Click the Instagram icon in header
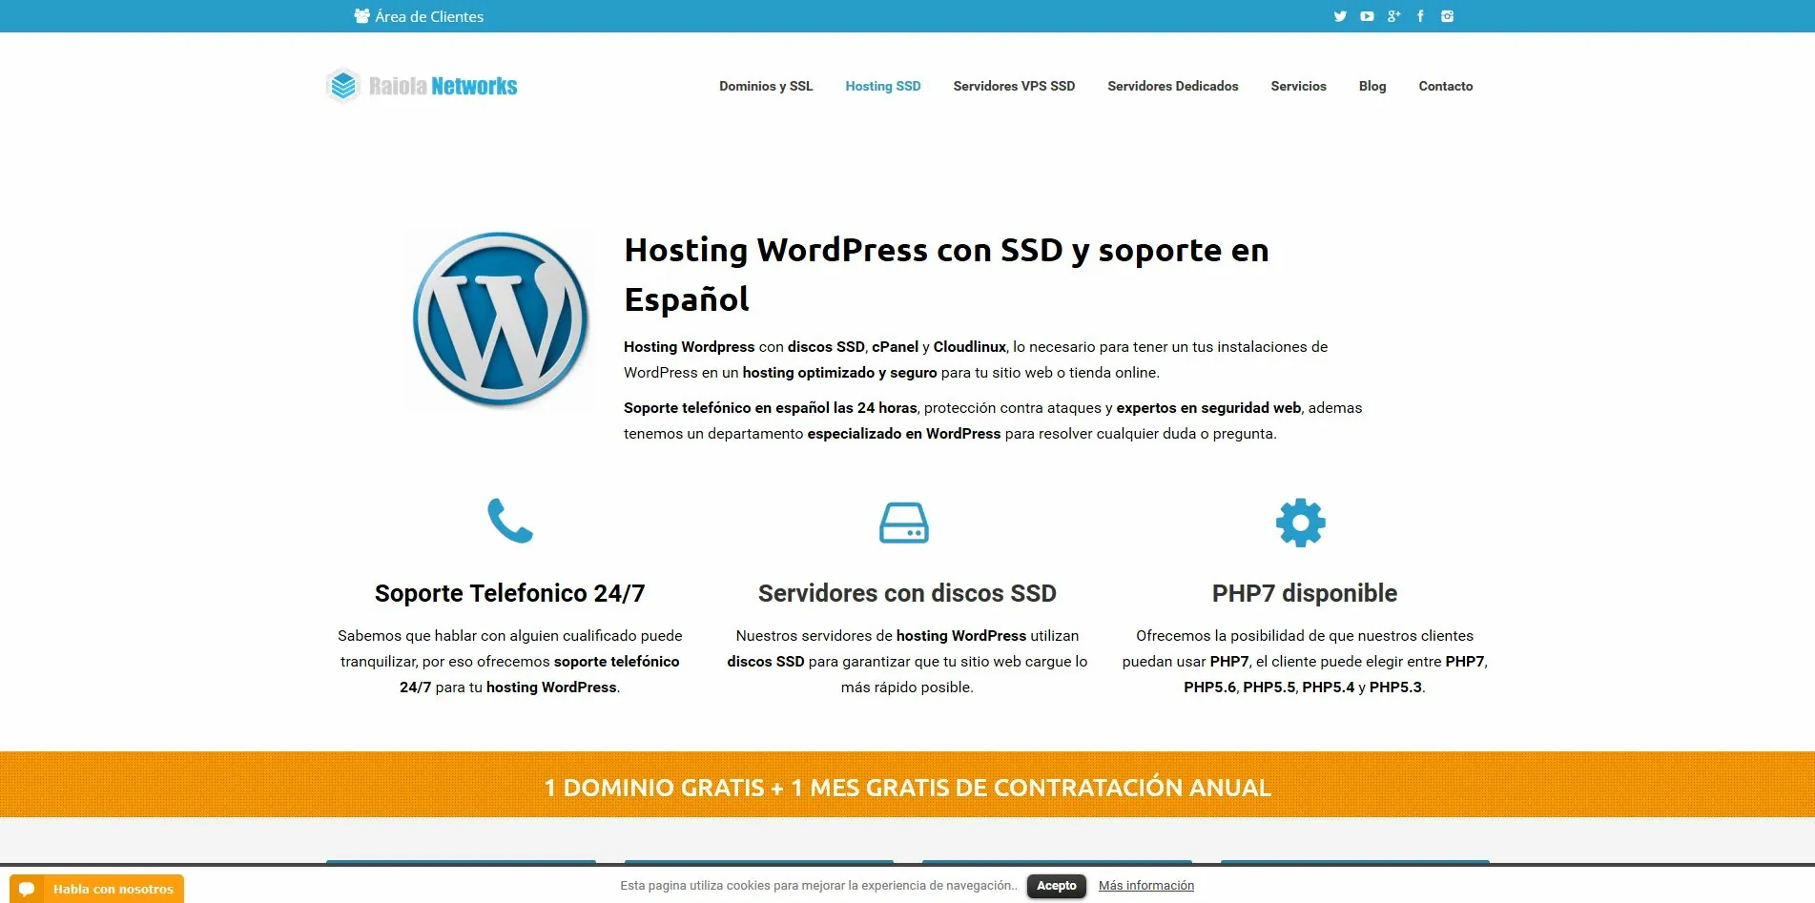 click(1447, 16)
